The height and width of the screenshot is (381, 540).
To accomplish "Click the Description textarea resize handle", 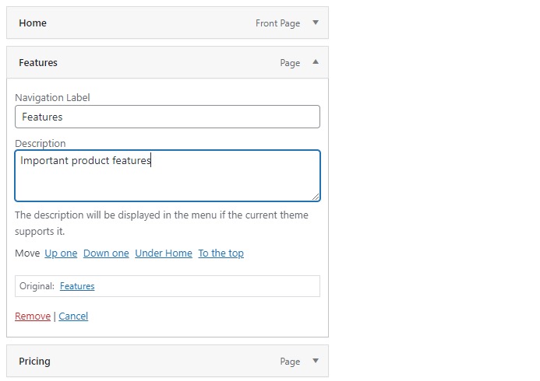I will pyautogui.click(x=316, y=197).
